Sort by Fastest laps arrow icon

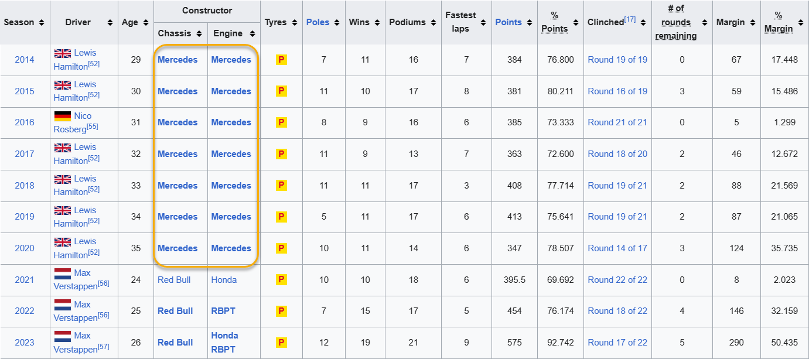[x=483, y=22]
